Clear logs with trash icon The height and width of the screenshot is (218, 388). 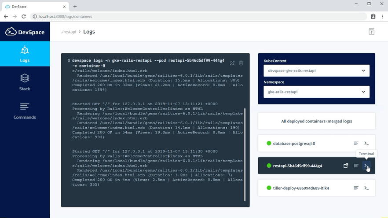[241, 63]
